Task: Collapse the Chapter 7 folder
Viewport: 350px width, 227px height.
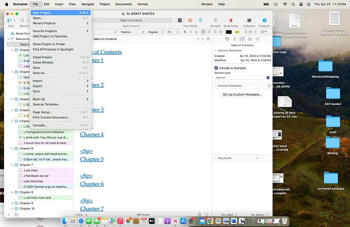Action: (x=12, y=165)
